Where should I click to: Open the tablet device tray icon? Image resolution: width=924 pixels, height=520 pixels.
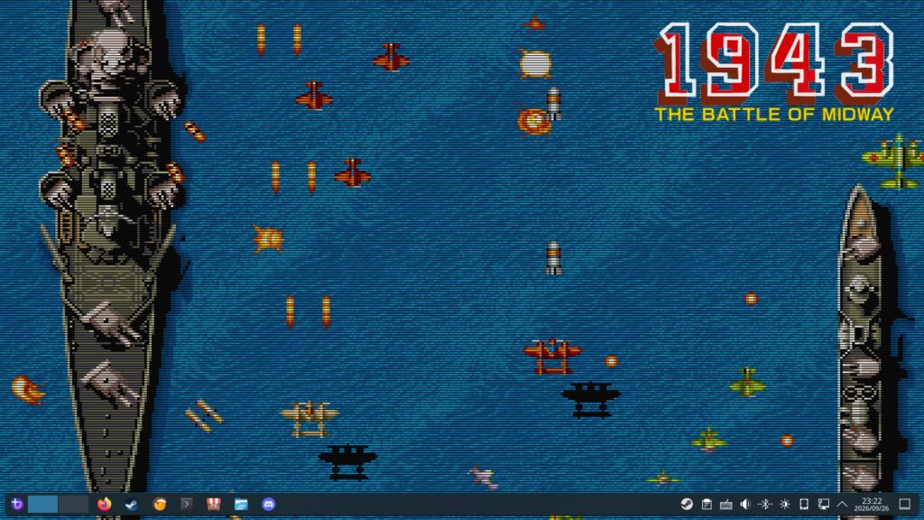pos(804,504)
